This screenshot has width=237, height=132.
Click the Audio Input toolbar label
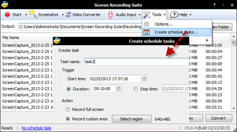click(x=126, y=15)
